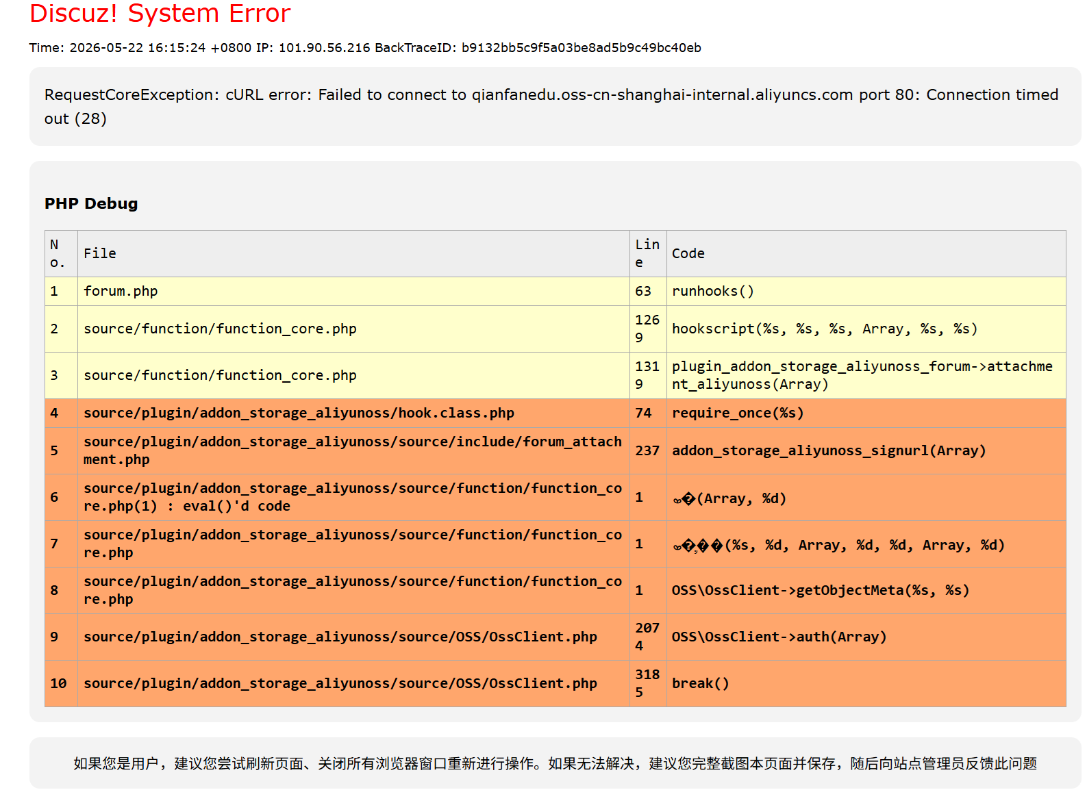This screenshot has height=790, width=1087.
Task: Click row number 6 cell
Action: pyautogui.click(x=62, y=498)
